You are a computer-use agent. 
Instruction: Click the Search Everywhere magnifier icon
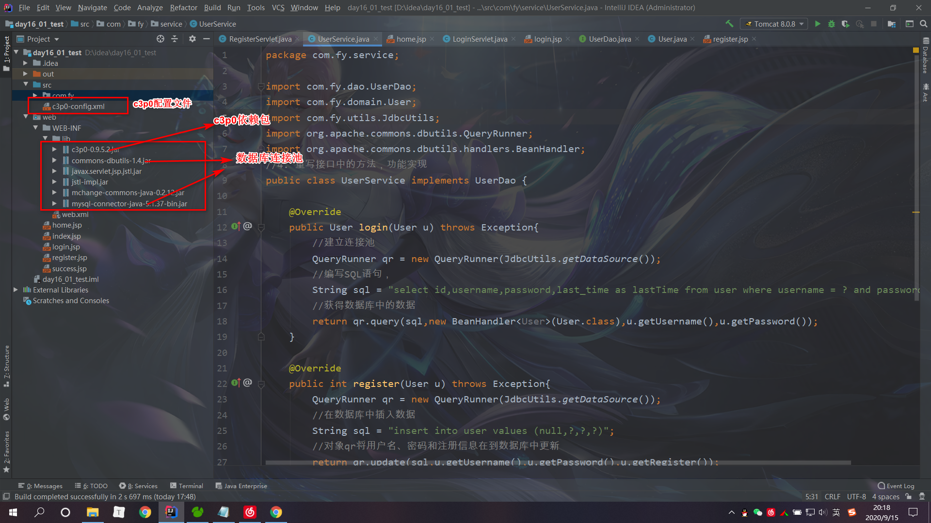point(923,24)
